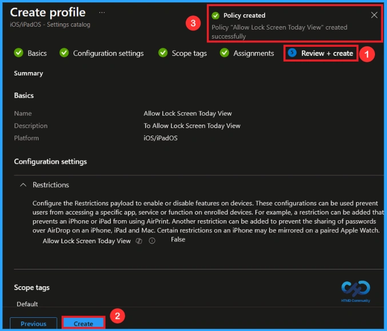Click the Scope tags green checkmark icon
The height and width of the screenshot is (331, 387).
click(163, 53)
